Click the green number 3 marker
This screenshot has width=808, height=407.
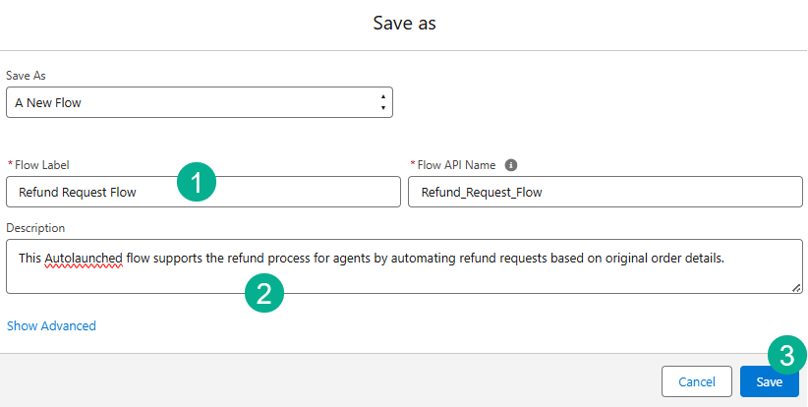click(x=786, y=355)
